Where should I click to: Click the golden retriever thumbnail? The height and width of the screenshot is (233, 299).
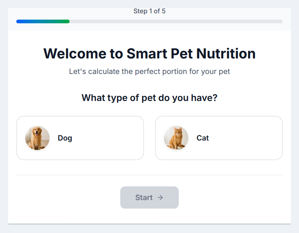(37, 138)
